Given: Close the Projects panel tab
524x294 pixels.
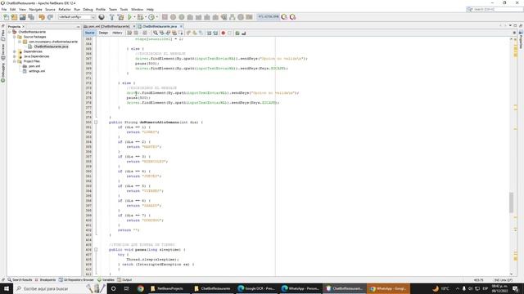Looking at the screenshot, I should pyautogui.click(x=24, y=27).
